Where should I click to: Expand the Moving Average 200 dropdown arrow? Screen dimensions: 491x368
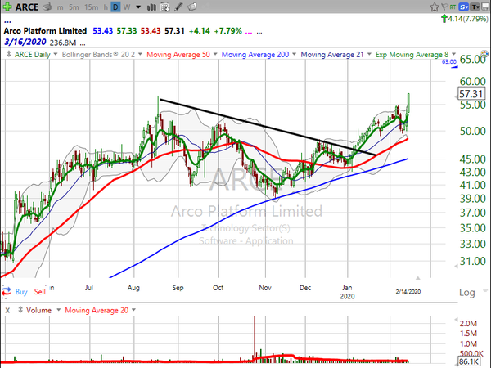[294, 54]
